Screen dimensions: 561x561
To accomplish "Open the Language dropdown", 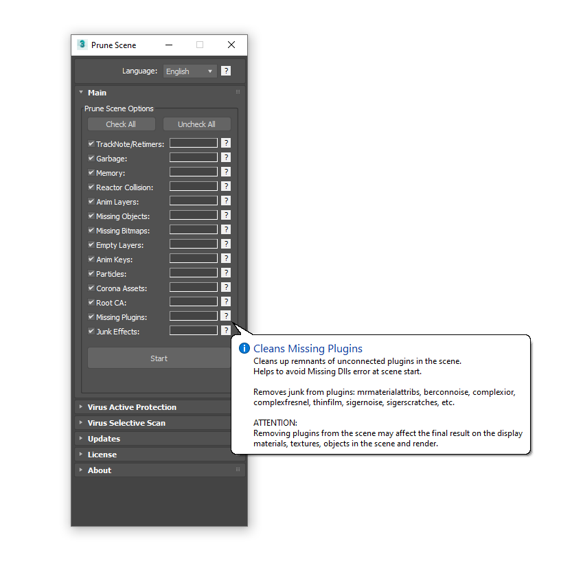I will pyautogui.click(x=190, y=71).
